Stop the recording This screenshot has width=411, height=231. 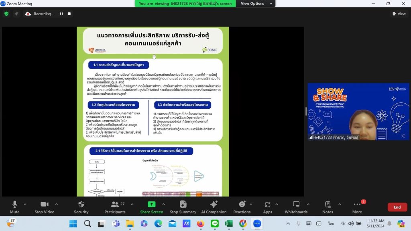69,14
